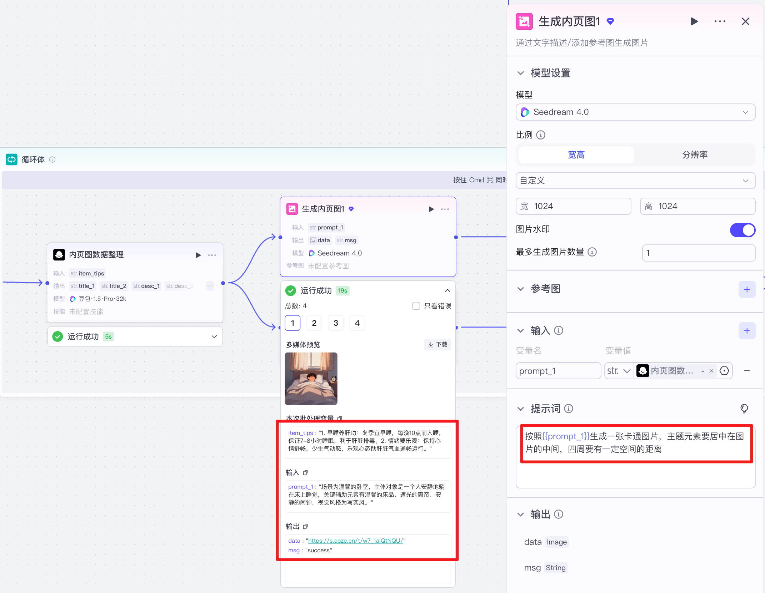Click the lightbulb icon beside 提示词
This screenshot has width=765, height=593.
pos(744,409)
